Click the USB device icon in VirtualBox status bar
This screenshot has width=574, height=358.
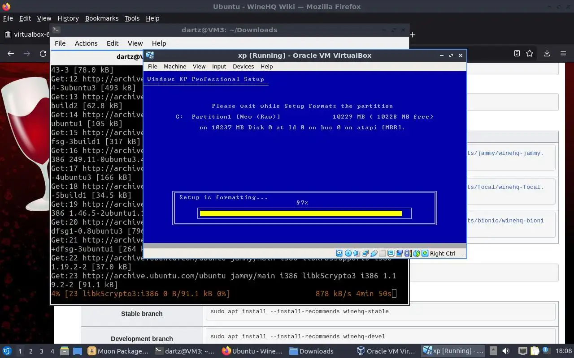click(x=374, y=253)
